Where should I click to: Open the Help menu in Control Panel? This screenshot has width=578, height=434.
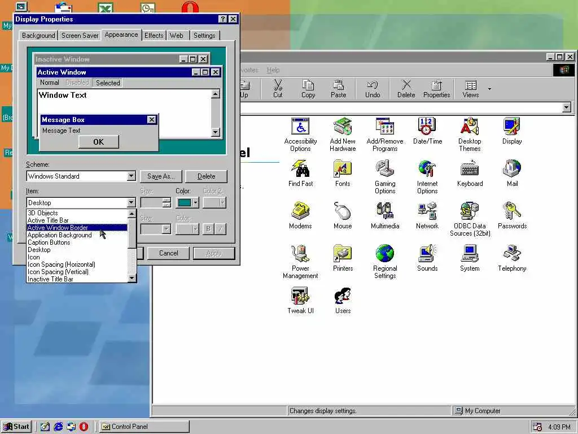273,70
